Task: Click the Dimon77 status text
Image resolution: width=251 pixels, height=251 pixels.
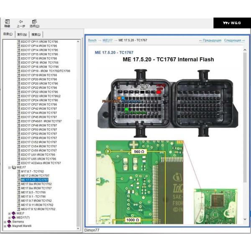Action: point(92,230)
